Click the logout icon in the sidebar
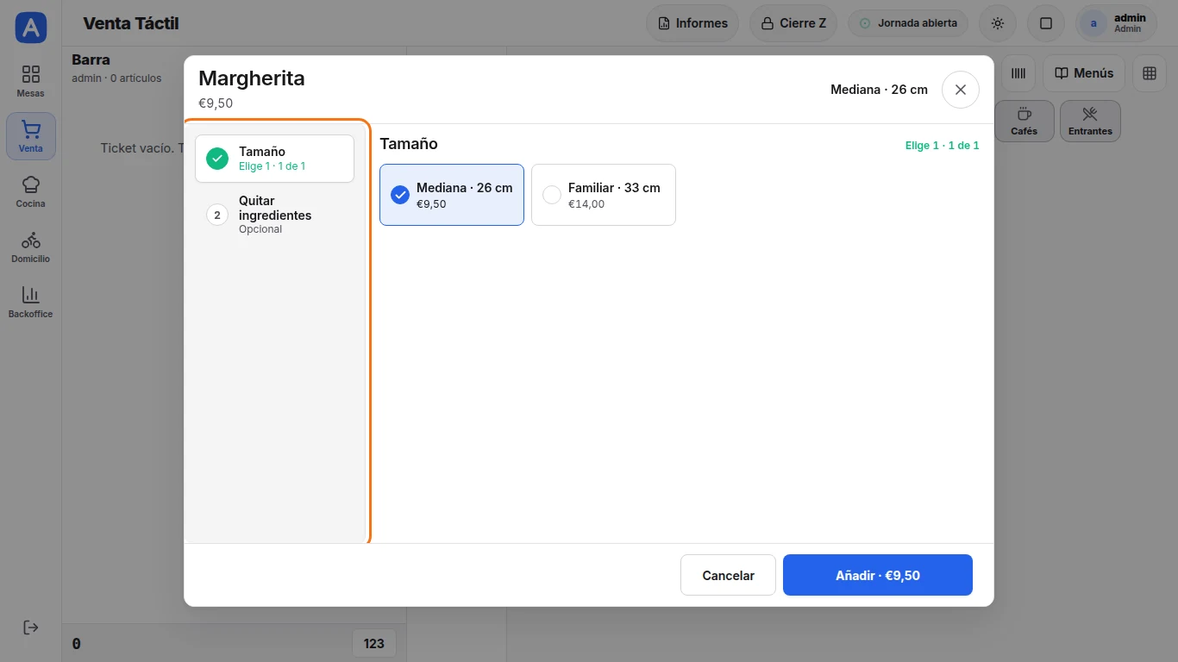The image size is (1178, 662). [31, 628]
